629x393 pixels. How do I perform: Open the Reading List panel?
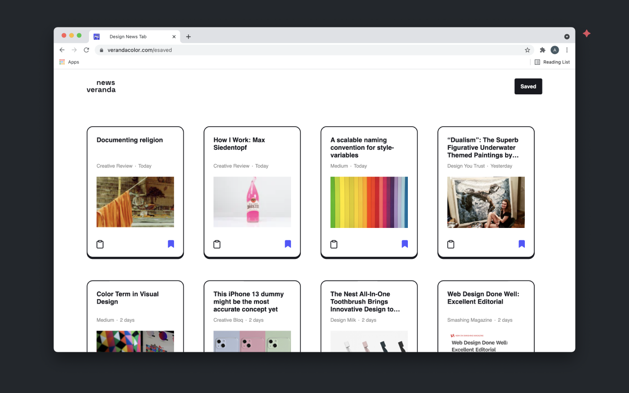tap(552, 62)
